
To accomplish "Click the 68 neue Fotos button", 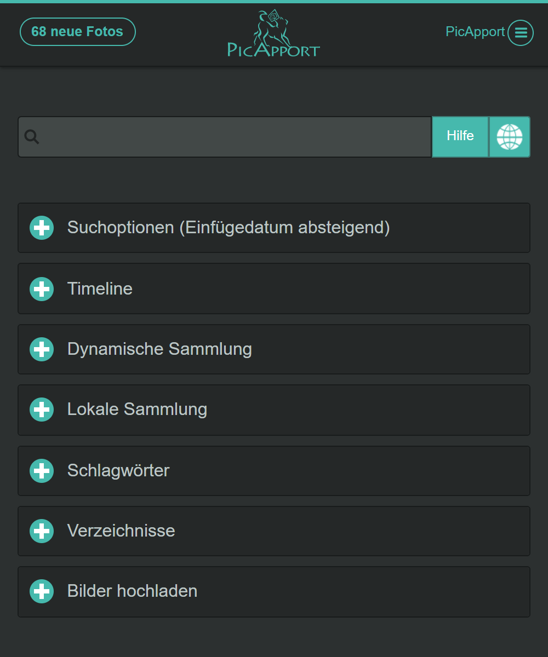I will click(77, 32).
